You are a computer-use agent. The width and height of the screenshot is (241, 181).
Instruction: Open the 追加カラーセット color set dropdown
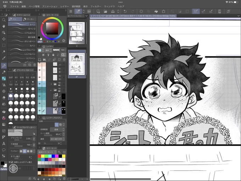(47, 152)
